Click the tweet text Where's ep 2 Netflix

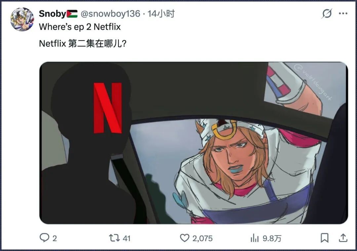point(80,27)
